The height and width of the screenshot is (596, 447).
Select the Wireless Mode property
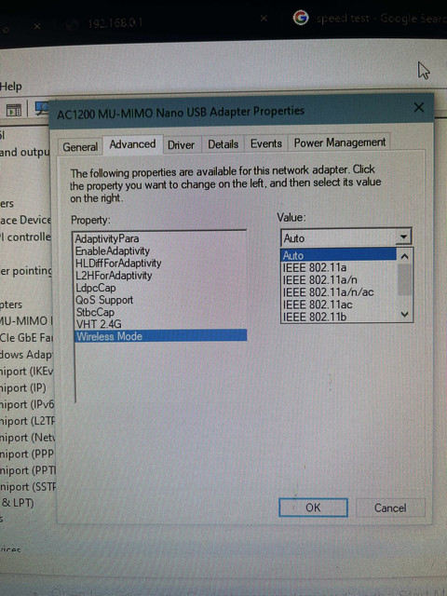coord(161,336)
